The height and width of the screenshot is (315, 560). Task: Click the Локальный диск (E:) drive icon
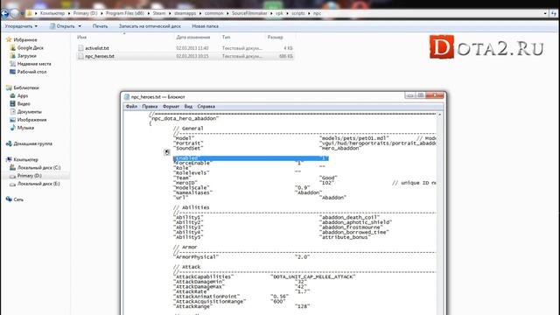(13, 184)
